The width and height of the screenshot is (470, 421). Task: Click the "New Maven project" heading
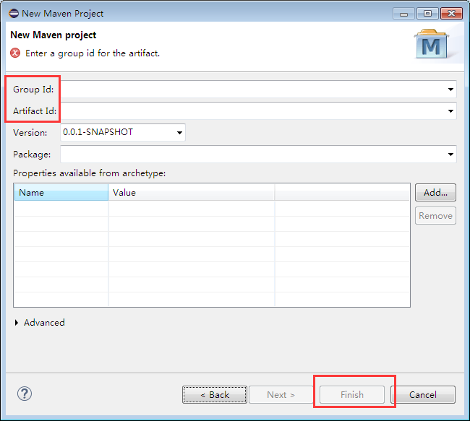[x=54, y=35]
